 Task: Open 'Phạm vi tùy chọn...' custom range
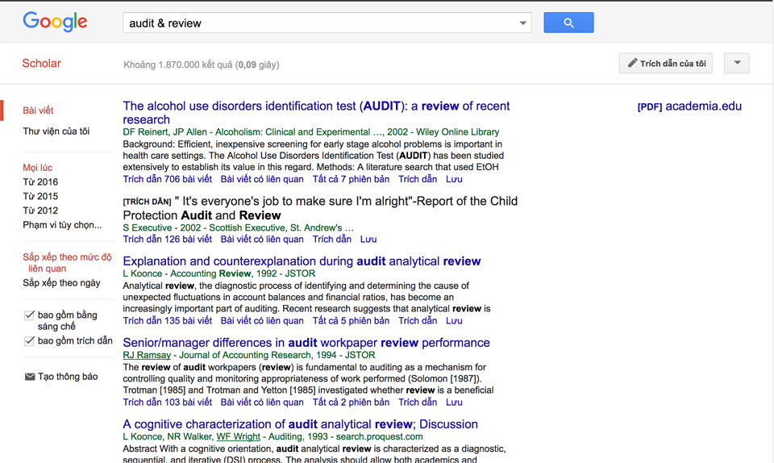[62, 225]
